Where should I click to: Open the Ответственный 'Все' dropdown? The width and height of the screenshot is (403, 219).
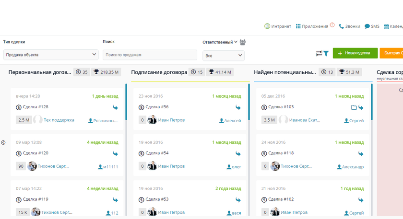pyautogui.click(x=223, y=56)
